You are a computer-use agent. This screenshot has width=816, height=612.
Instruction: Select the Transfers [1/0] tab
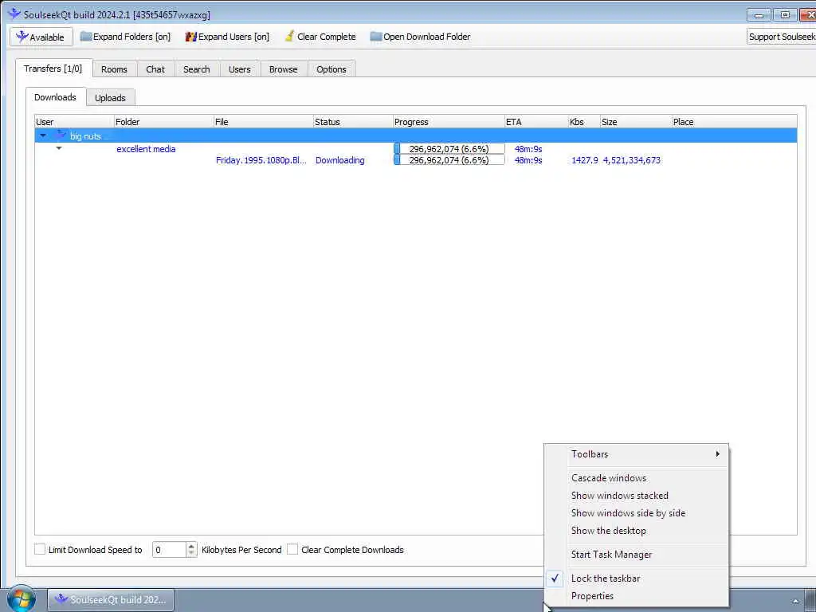coord(53,69)
